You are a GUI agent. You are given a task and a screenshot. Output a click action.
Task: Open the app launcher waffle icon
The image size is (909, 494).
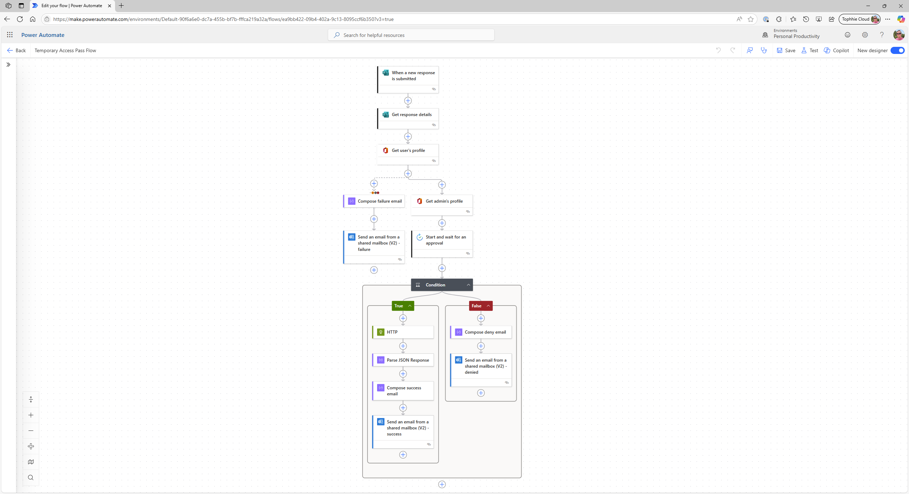click(x=10, y=35)
